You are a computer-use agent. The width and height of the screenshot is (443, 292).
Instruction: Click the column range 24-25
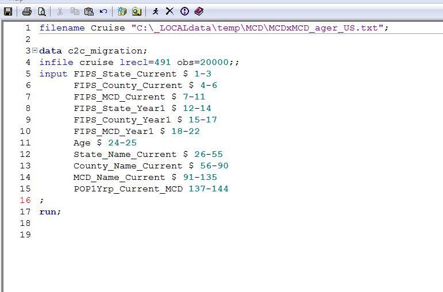point(122,143)
